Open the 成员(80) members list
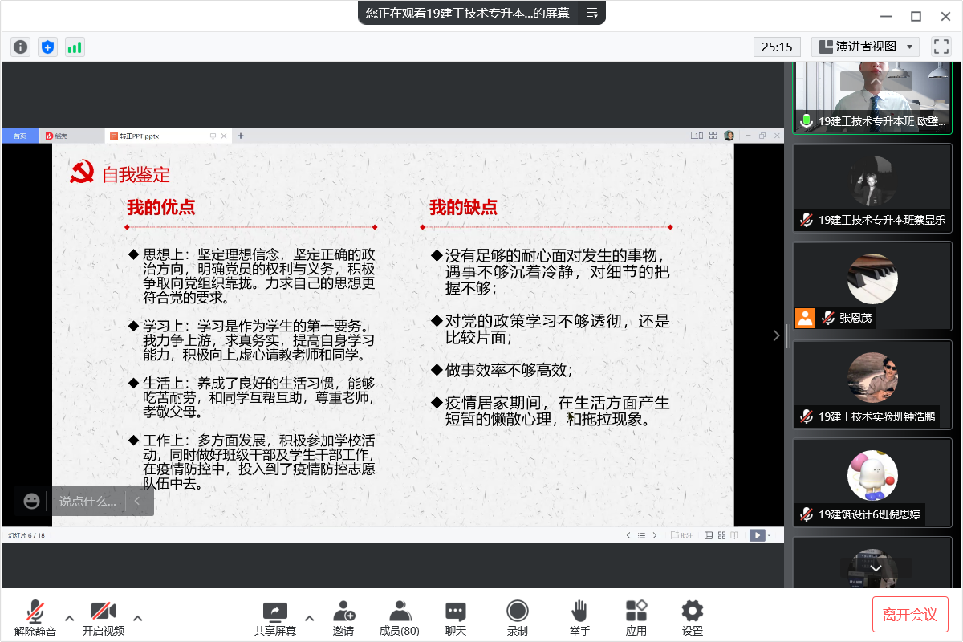963x642 pixels. 399,616
